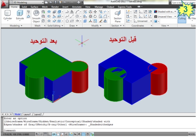The height and width of the screenshot is (137, 196).
Task: Toggle Quick Properties in status bar
Action: pos(88,134)
